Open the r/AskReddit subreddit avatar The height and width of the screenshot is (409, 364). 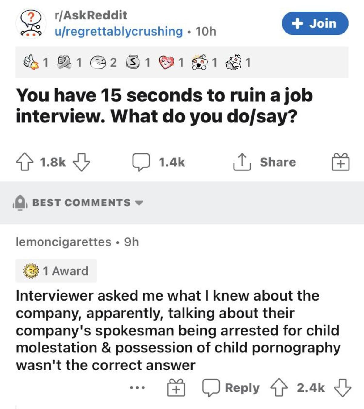coord(31,24)
